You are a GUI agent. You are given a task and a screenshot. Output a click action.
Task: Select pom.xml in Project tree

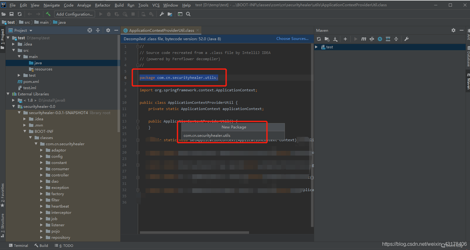[31, 81]
